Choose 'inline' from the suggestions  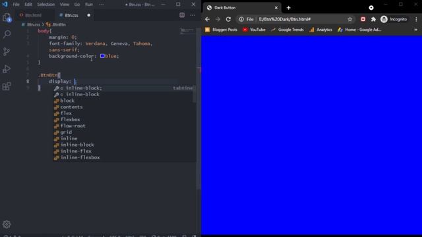pos(123,138)
